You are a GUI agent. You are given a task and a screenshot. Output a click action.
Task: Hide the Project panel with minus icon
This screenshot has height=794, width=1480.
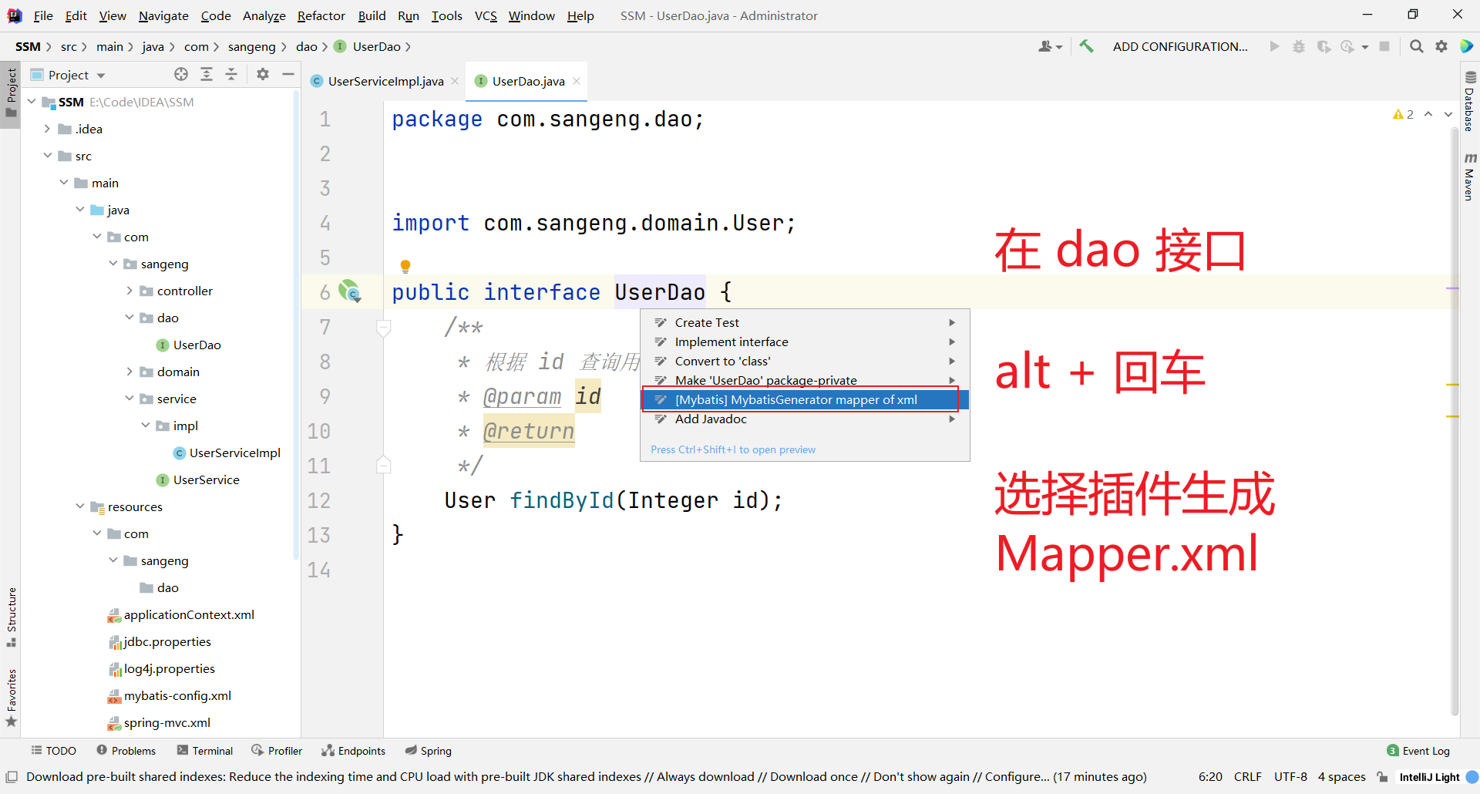point(288,74)
